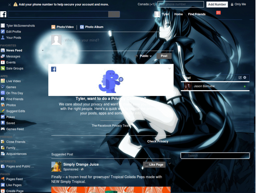The image size is (258, 193).
Task: Click the Sale Groups icon
Action: (3, 68)
